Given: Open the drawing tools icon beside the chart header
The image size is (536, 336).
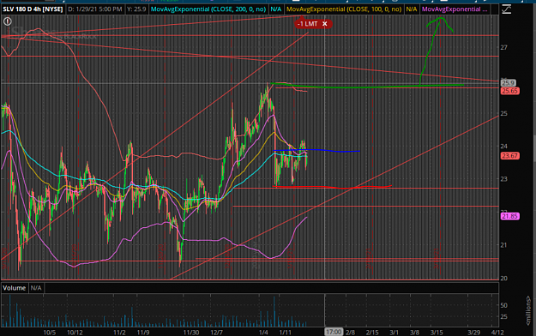Looking at the screenshot, I should point(506,9).
